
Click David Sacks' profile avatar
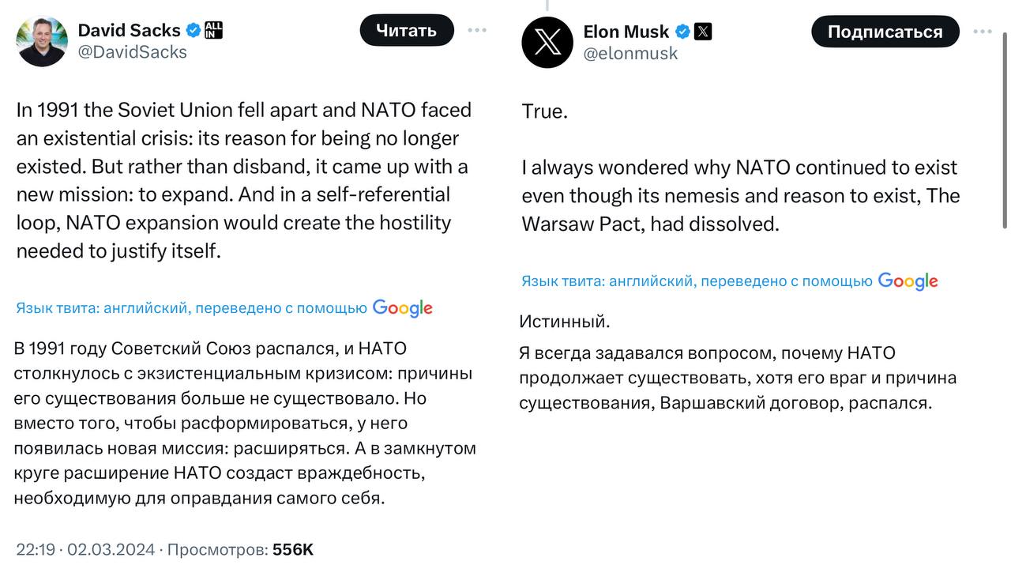point(42,41)
